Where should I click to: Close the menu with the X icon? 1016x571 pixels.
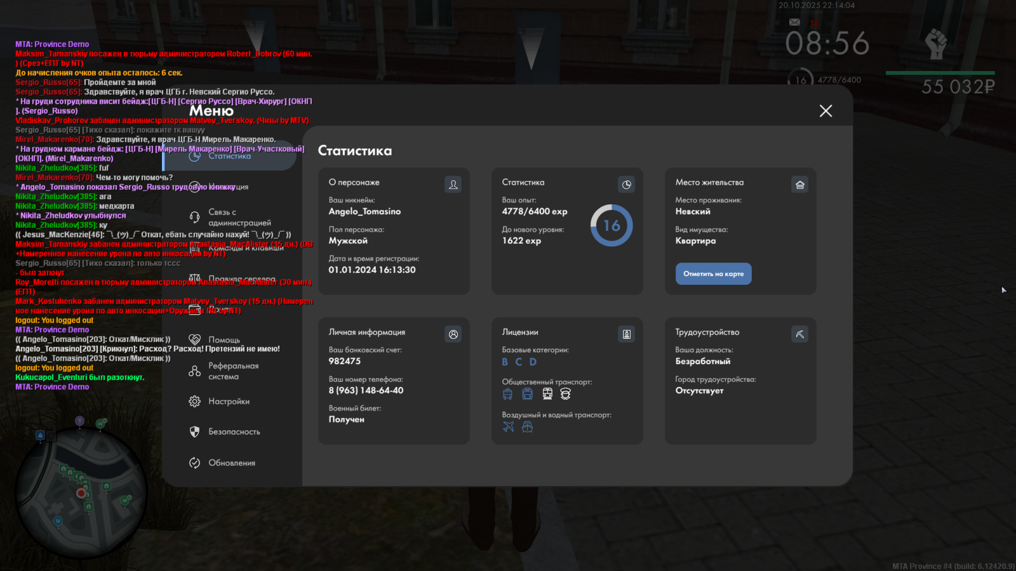(x=825, y=111)
